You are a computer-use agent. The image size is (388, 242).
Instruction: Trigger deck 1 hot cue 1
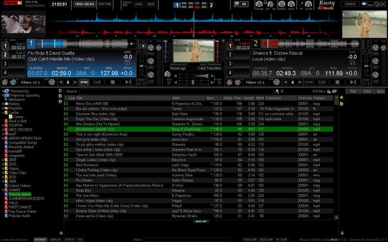(5, 45)
